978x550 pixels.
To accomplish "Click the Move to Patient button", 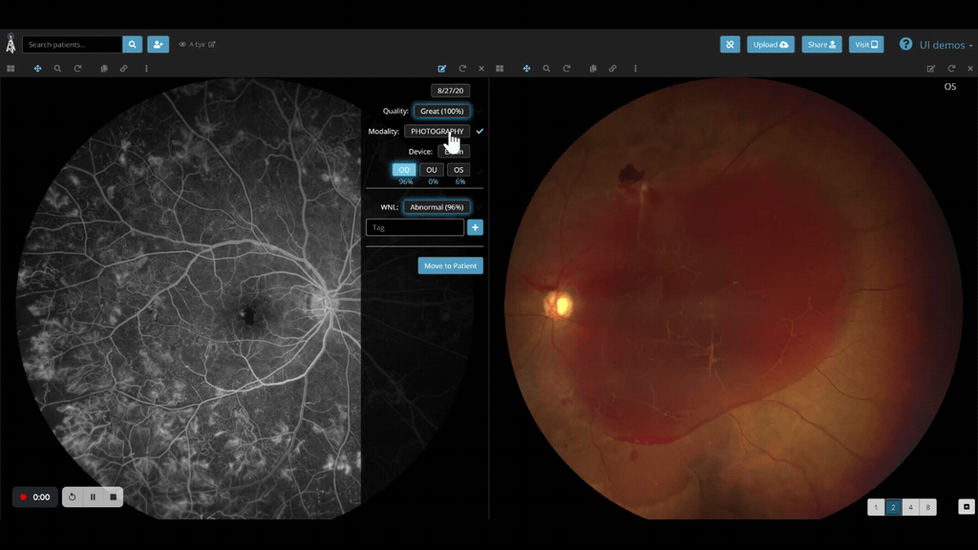I will (450, 265).
